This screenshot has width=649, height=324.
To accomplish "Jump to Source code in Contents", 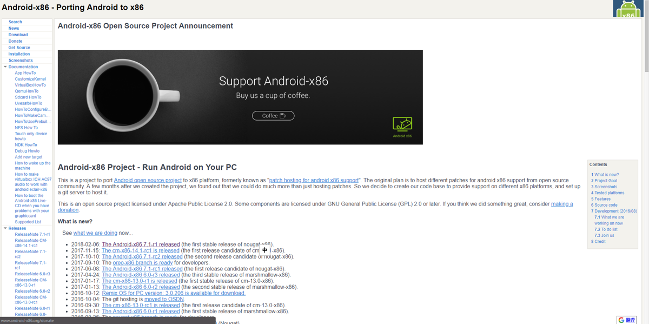I will (604, 205).
